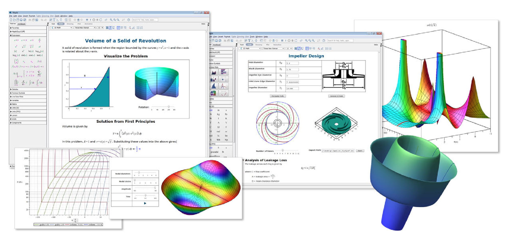505x234 pixels.
Task: Insert the derivative d/dx template from palette
Action: (x=24, y=83)
